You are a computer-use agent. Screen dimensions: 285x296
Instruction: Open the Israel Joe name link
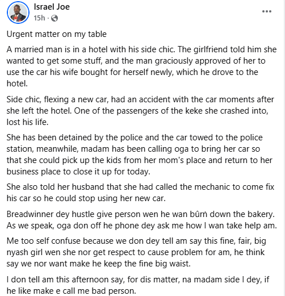click(52, 7)
